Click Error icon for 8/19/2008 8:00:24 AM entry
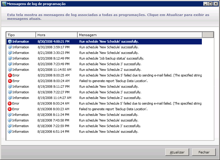This screenshot has height=160, width=220. tap(10, 104)
